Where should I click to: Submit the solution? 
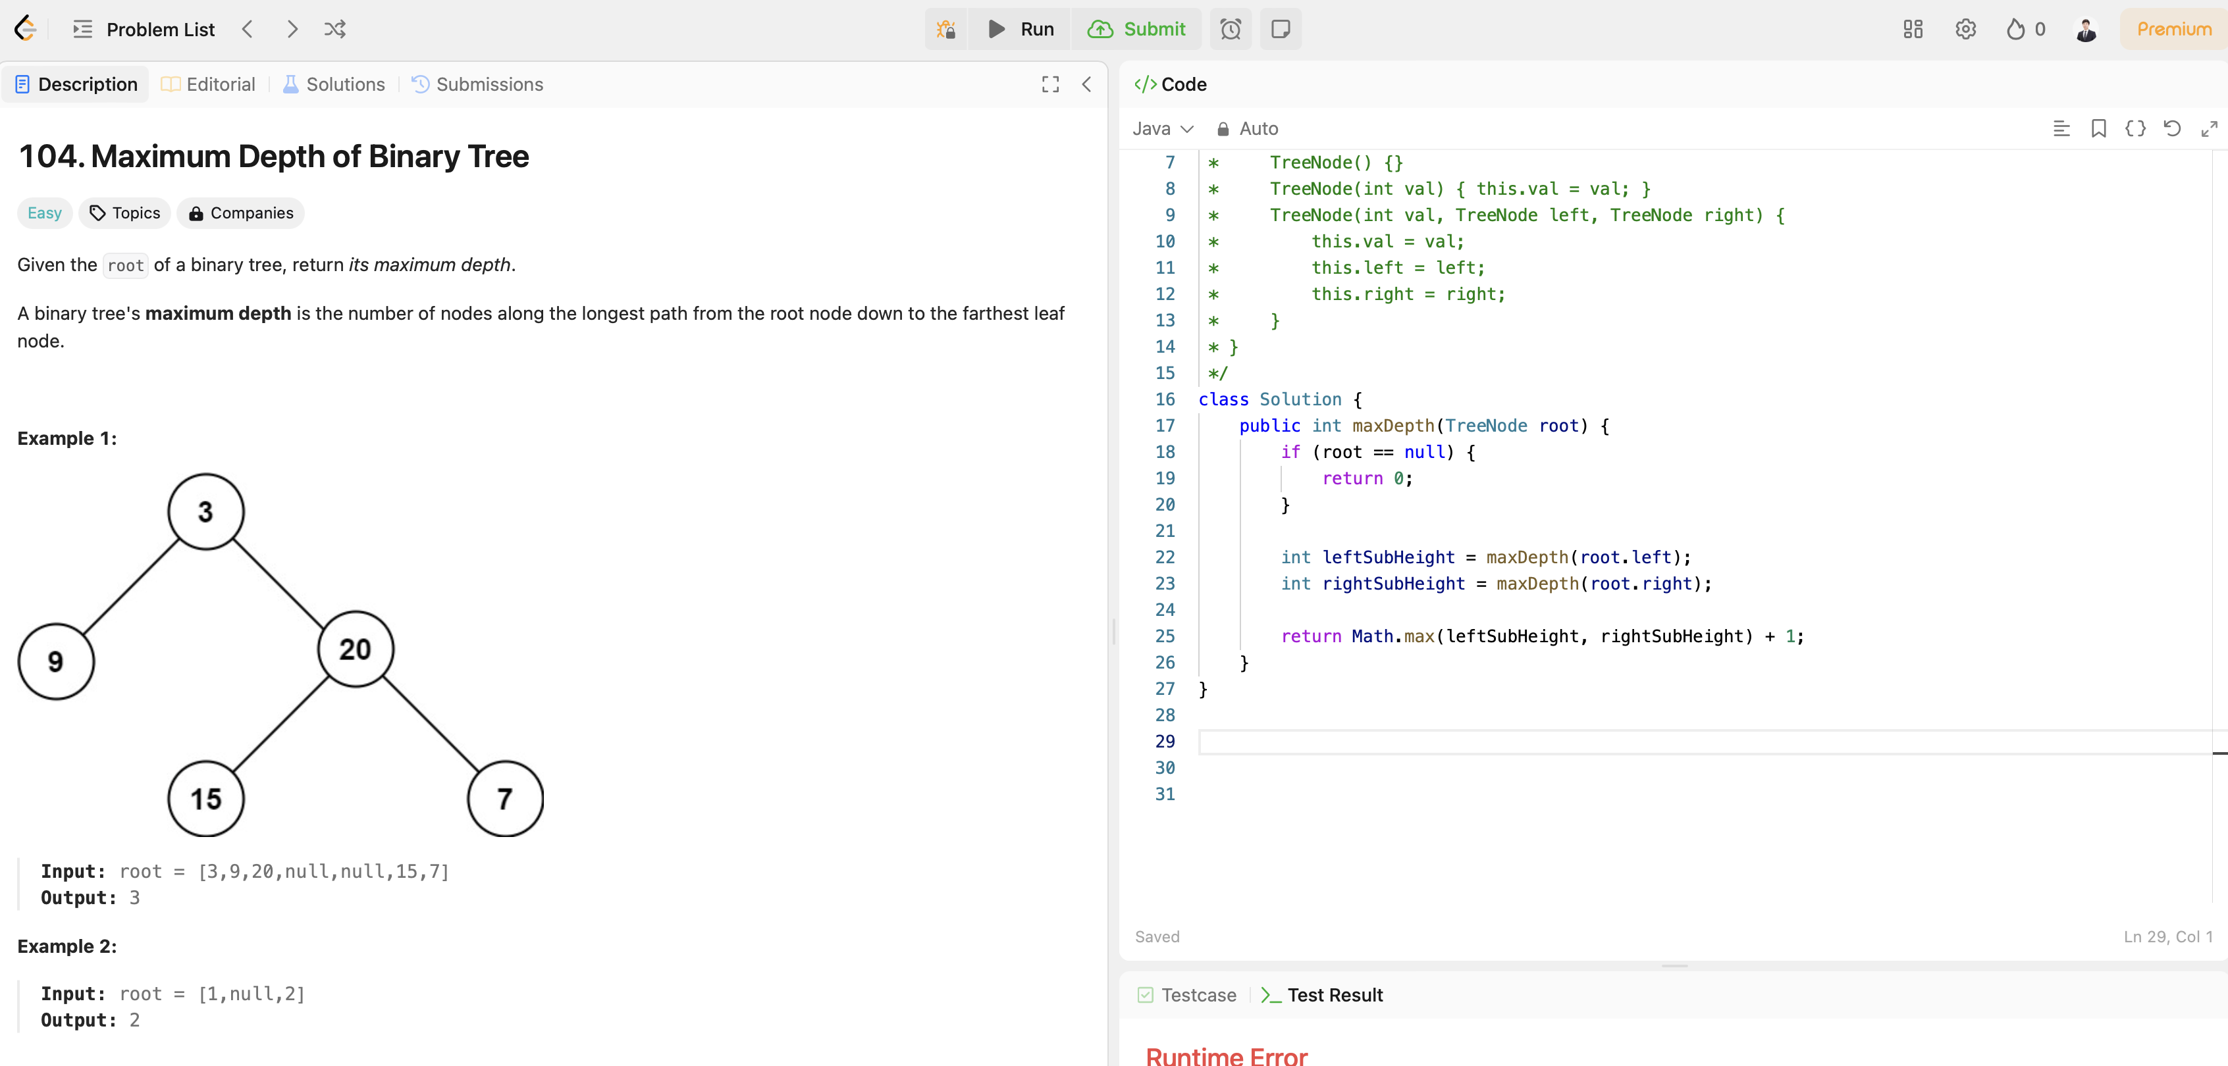(x=1136, y=30)
